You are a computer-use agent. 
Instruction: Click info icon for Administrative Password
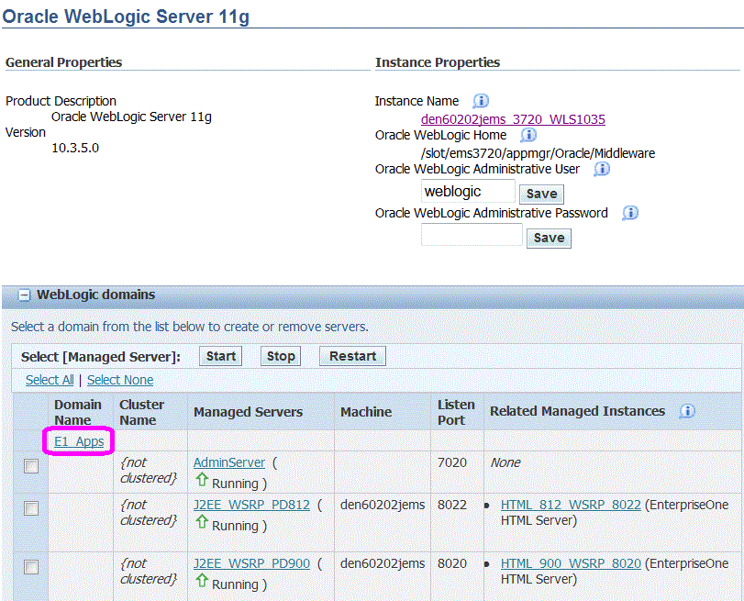630,213
